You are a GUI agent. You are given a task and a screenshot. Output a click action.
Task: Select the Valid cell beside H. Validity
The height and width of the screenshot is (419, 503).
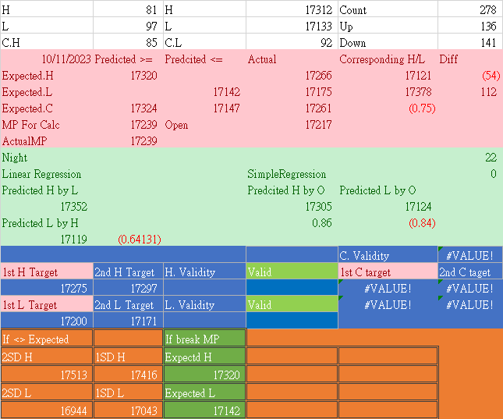pos(292,272)
